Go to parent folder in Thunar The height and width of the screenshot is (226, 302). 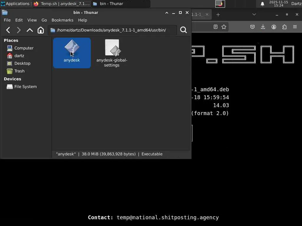tap(30, 30)
